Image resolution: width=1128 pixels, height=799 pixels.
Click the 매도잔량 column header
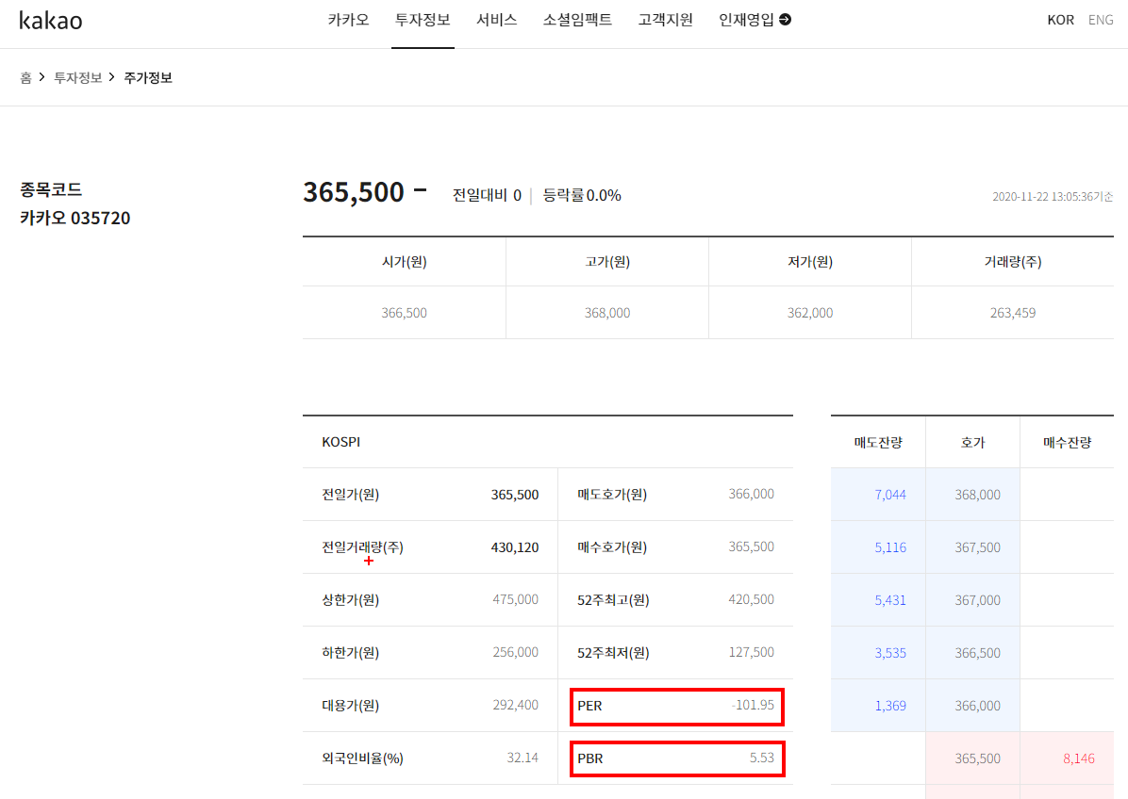point(878,443)
